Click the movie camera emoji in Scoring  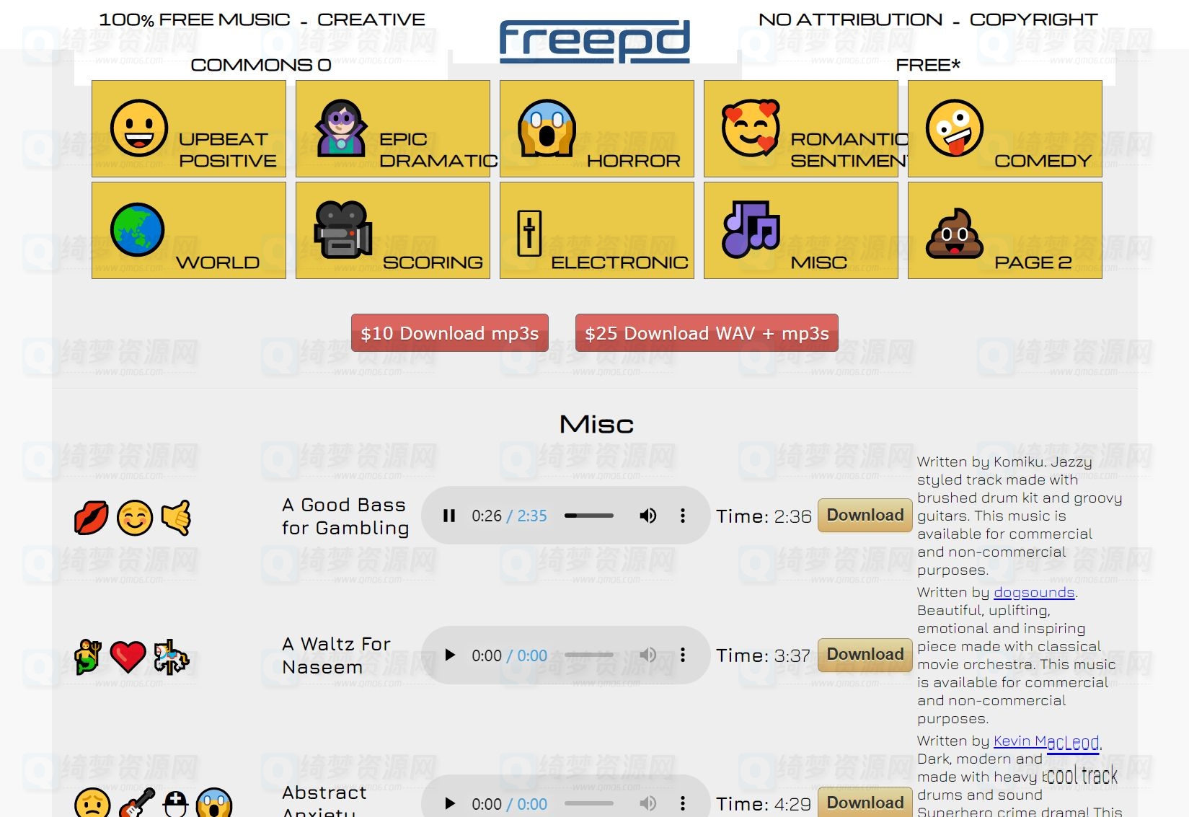[342, 230]
